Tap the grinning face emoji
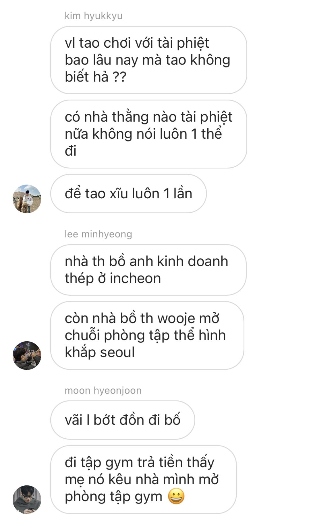Viewport: 336px width, 523px height. pos(176,496)
